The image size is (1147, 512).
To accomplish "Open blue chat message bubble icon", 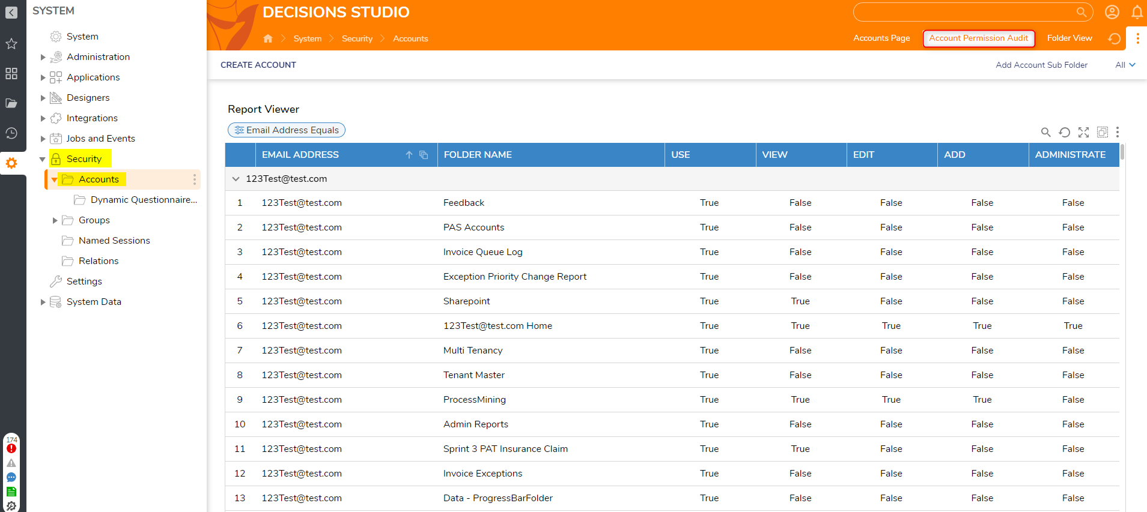I will pyautogui.click(x=11, y=477).
